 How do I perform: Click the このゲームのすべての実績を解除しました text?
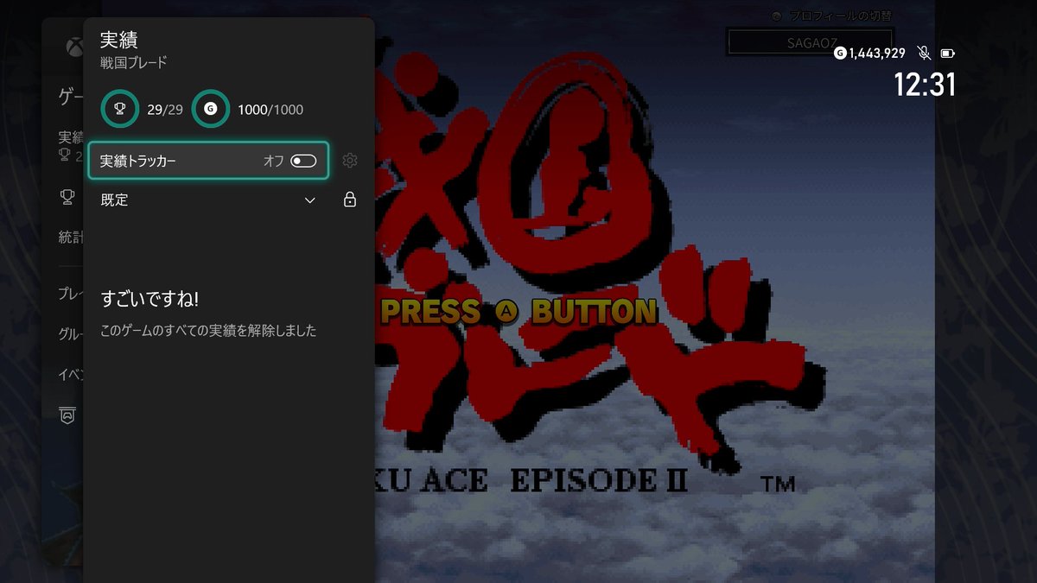coord(208,331)
